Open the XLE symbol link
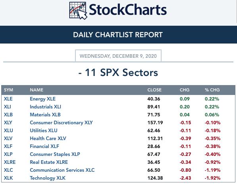 (8, 99)
